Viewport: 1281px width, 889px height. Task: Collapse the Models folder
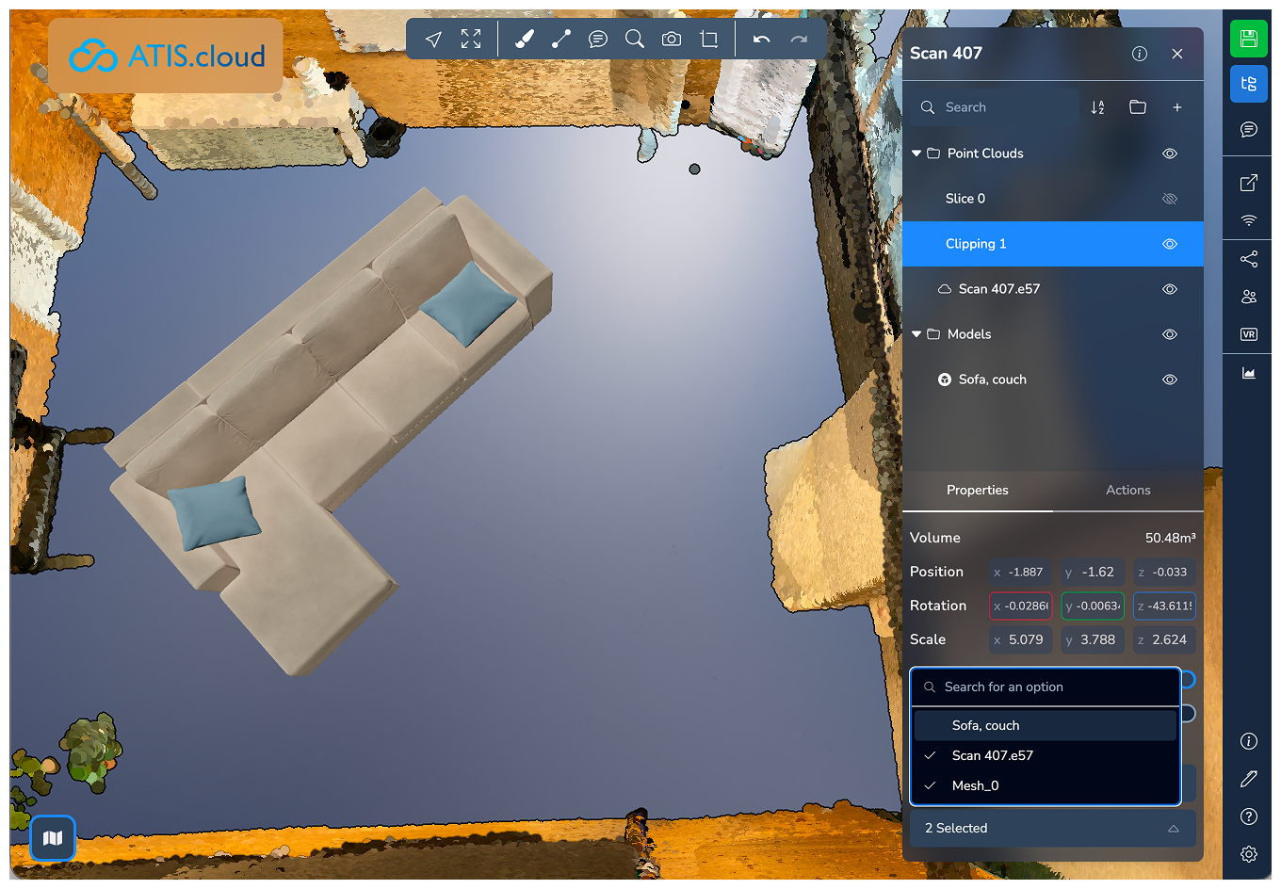tap(916, 334)
